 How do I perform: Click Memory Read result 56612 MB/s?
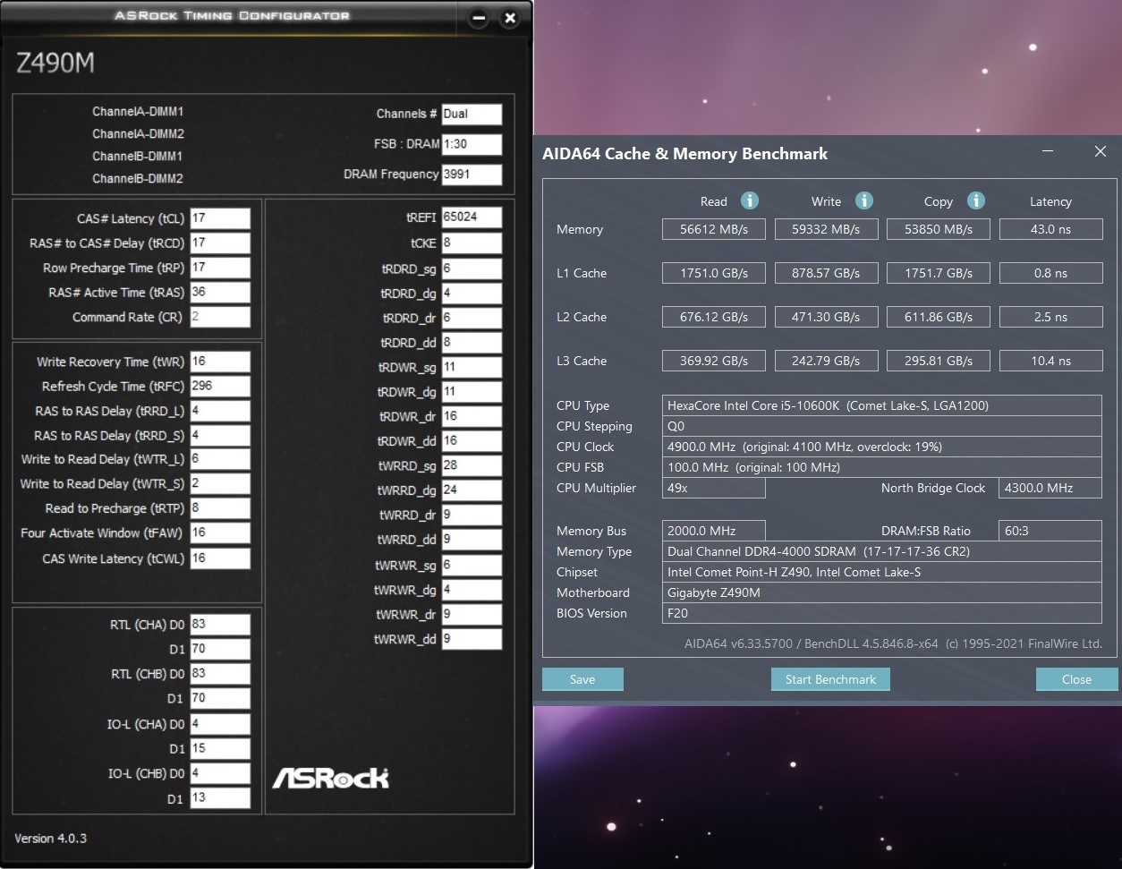tap(714, 229)
